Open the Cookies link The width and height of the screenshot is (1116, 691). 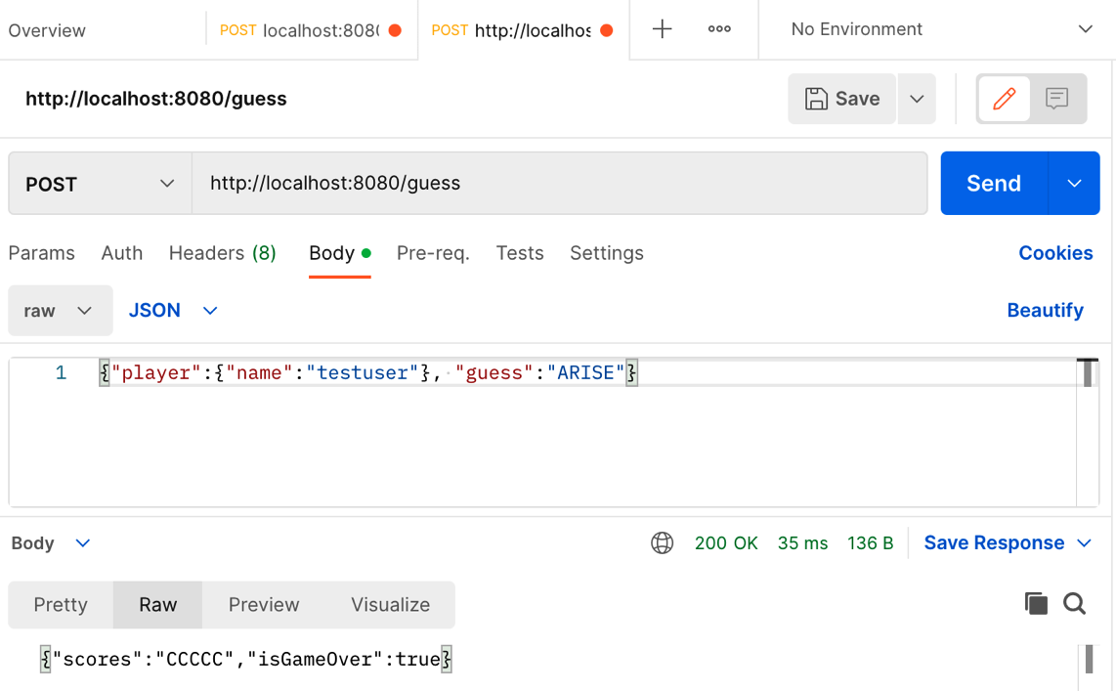click(1055, 252)
